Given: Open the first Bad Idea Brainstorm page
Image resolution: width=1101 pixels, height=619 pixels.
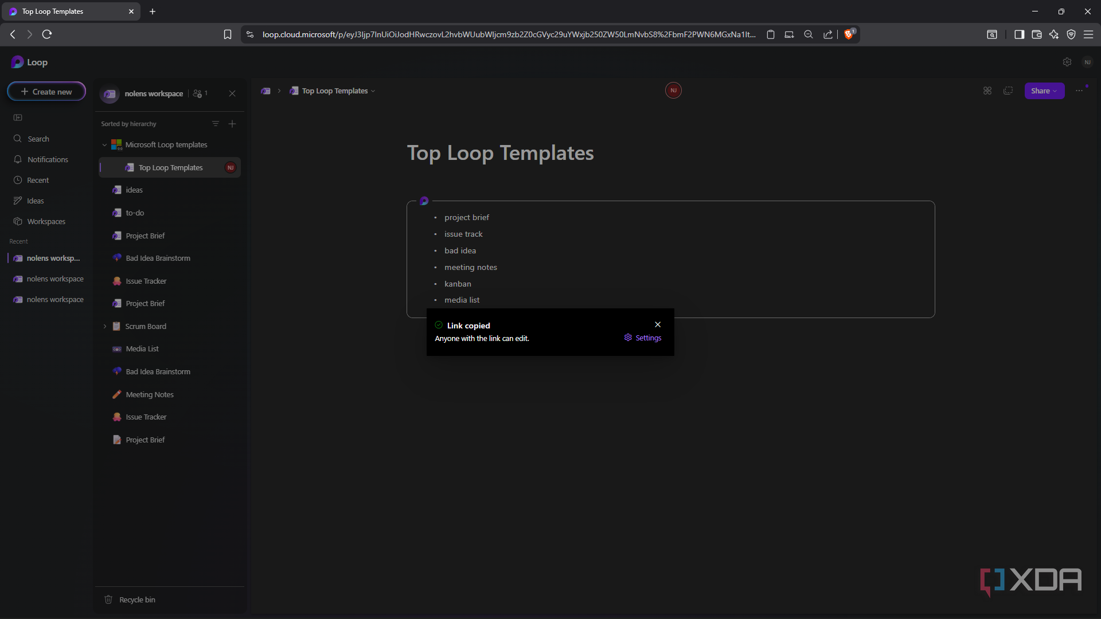Looking at the screenshot, I should 158,258.
